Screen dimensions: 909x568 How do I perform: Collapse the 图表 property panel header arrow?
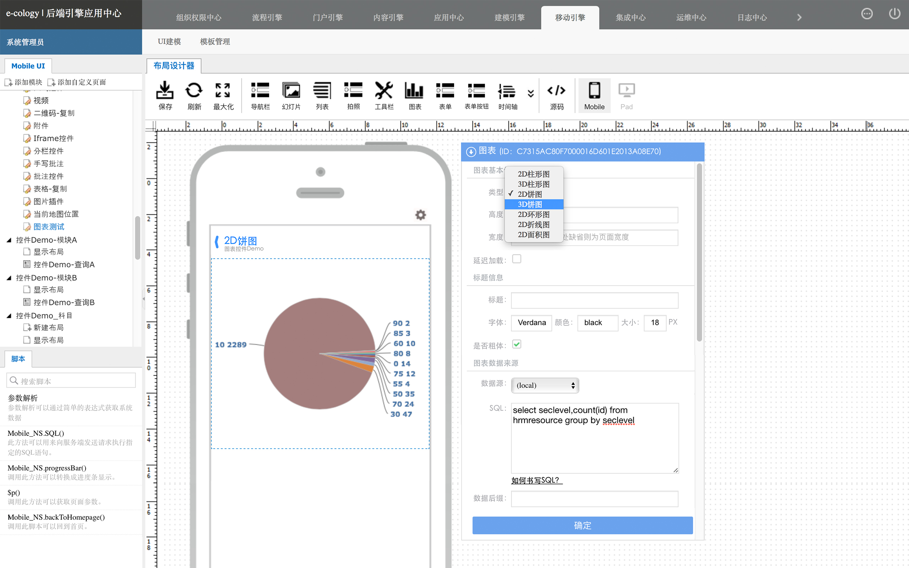(470, 151)
